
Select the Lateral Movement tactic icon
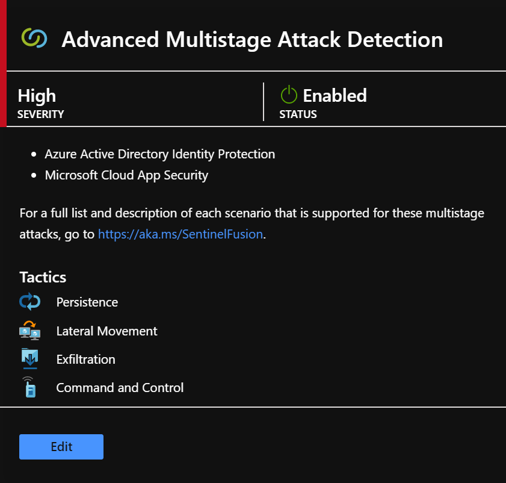tap(29, 330)
